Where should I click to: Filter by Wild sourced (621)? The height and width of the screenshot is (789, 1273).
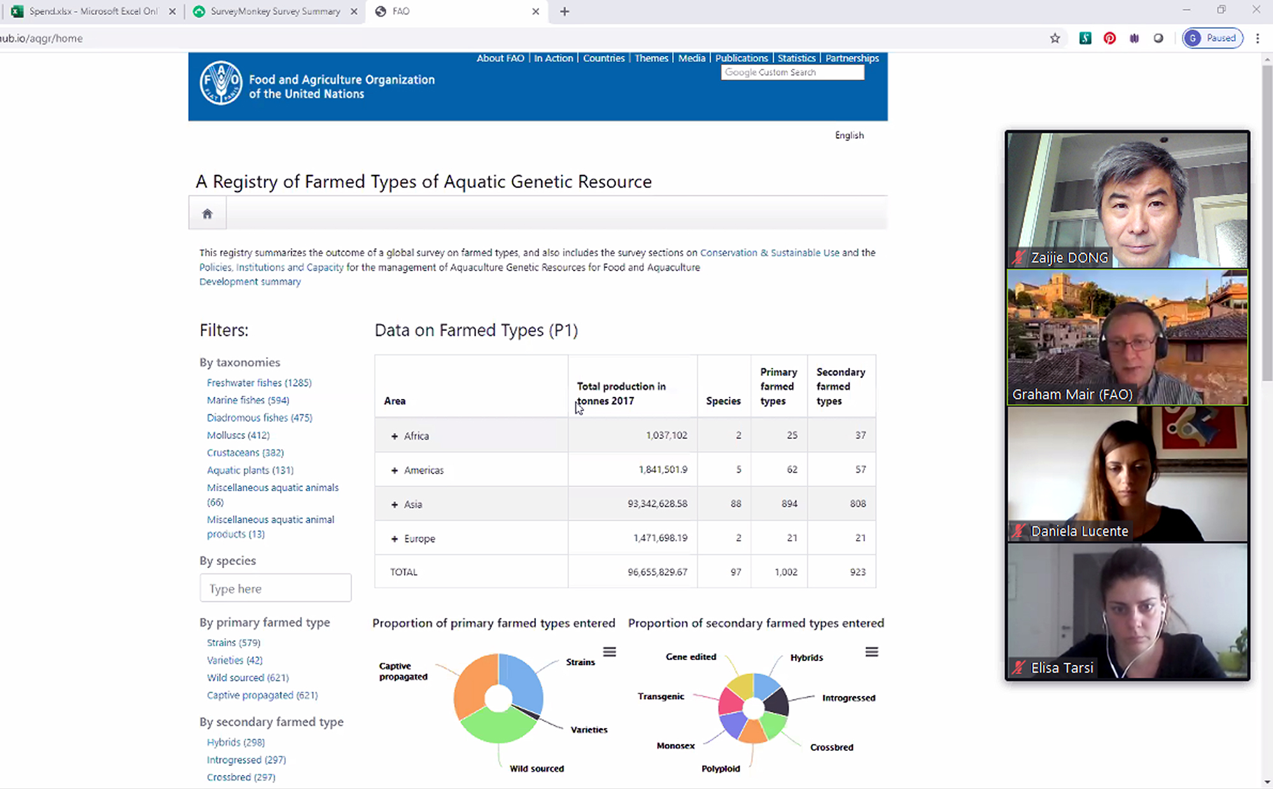click(x=248, y=678)
